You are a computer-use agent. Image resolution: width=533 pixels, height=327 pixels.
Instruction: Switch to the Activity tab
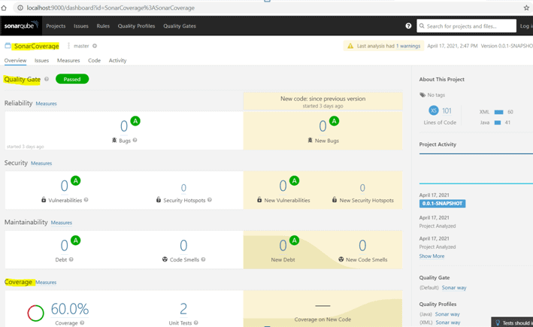(117, 60)
